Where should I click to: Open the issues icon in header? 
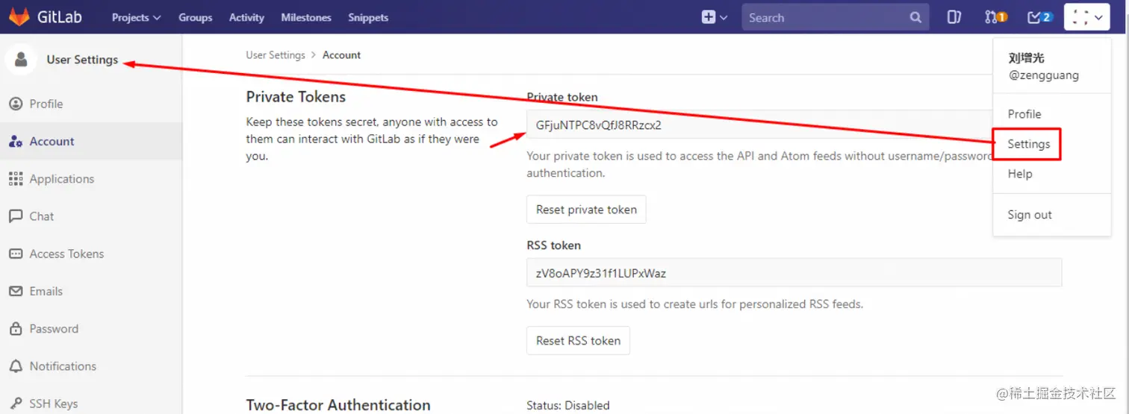(954, 17)
